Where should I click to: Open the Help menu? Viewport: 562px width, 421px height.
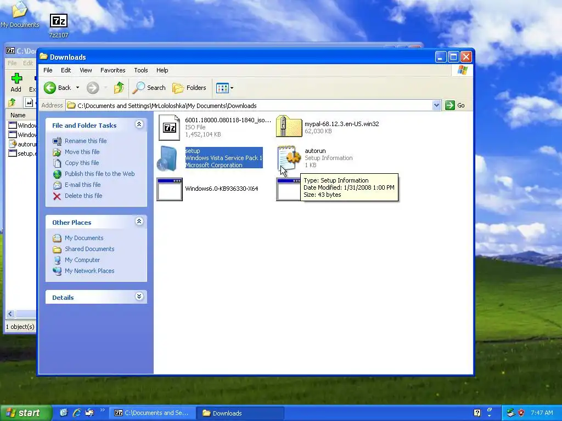pos(162,70)
